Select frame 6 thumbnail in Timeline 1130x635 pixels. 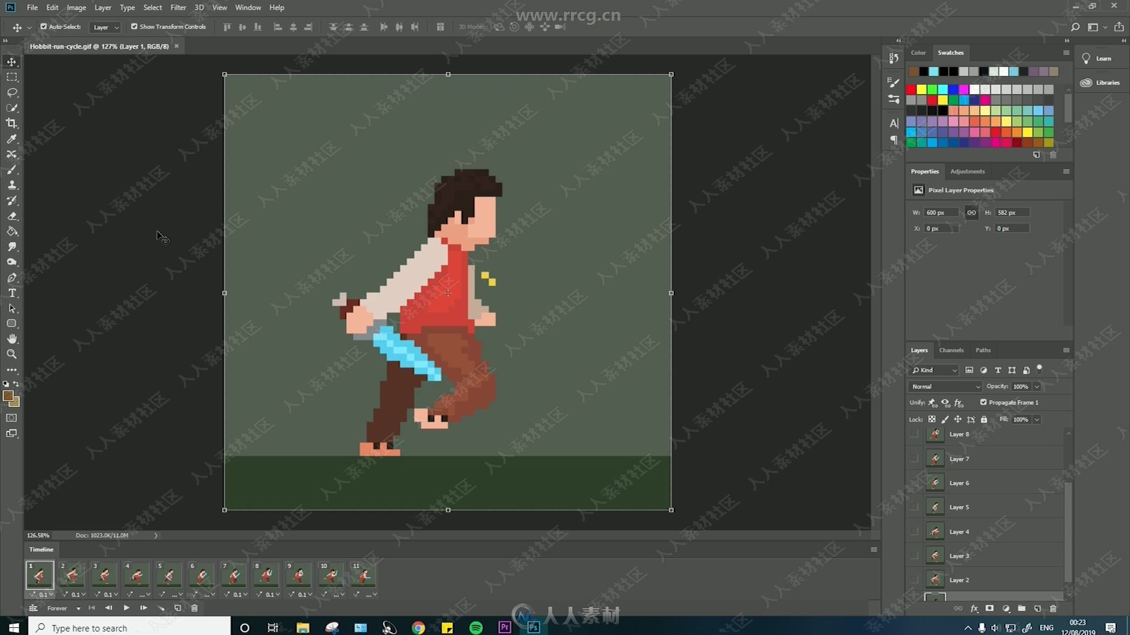(x=201, y=575)
